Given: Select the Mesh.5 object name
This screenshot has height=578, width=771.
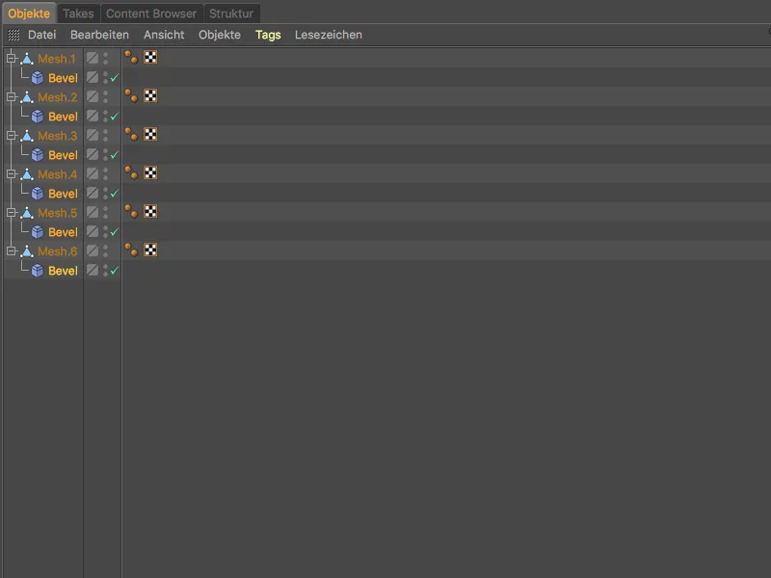Looking at the screenshot, I should point(58,213).
